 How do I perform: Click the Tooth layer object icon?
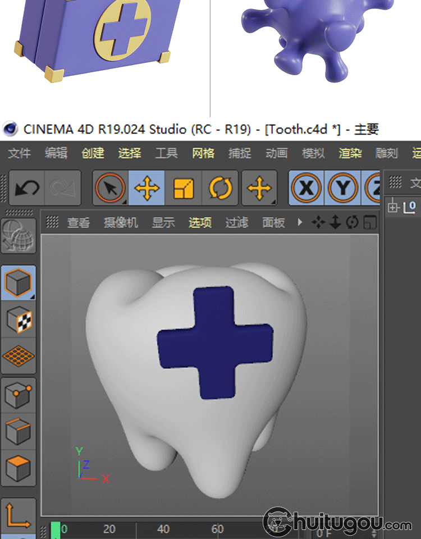point(410,207)
